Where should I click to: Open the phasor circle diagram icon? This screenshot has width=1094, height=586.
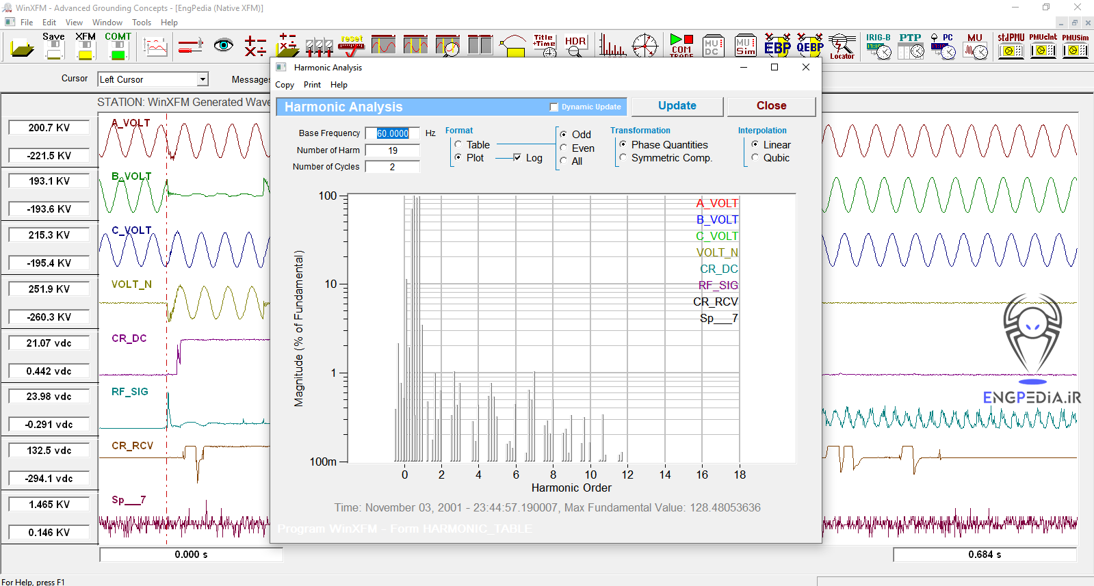click(x=644, y=46)
